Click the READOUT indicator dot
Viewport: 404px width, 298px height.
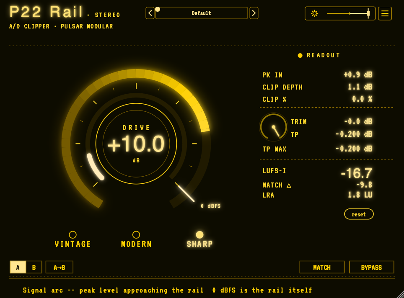pos(300,55)
